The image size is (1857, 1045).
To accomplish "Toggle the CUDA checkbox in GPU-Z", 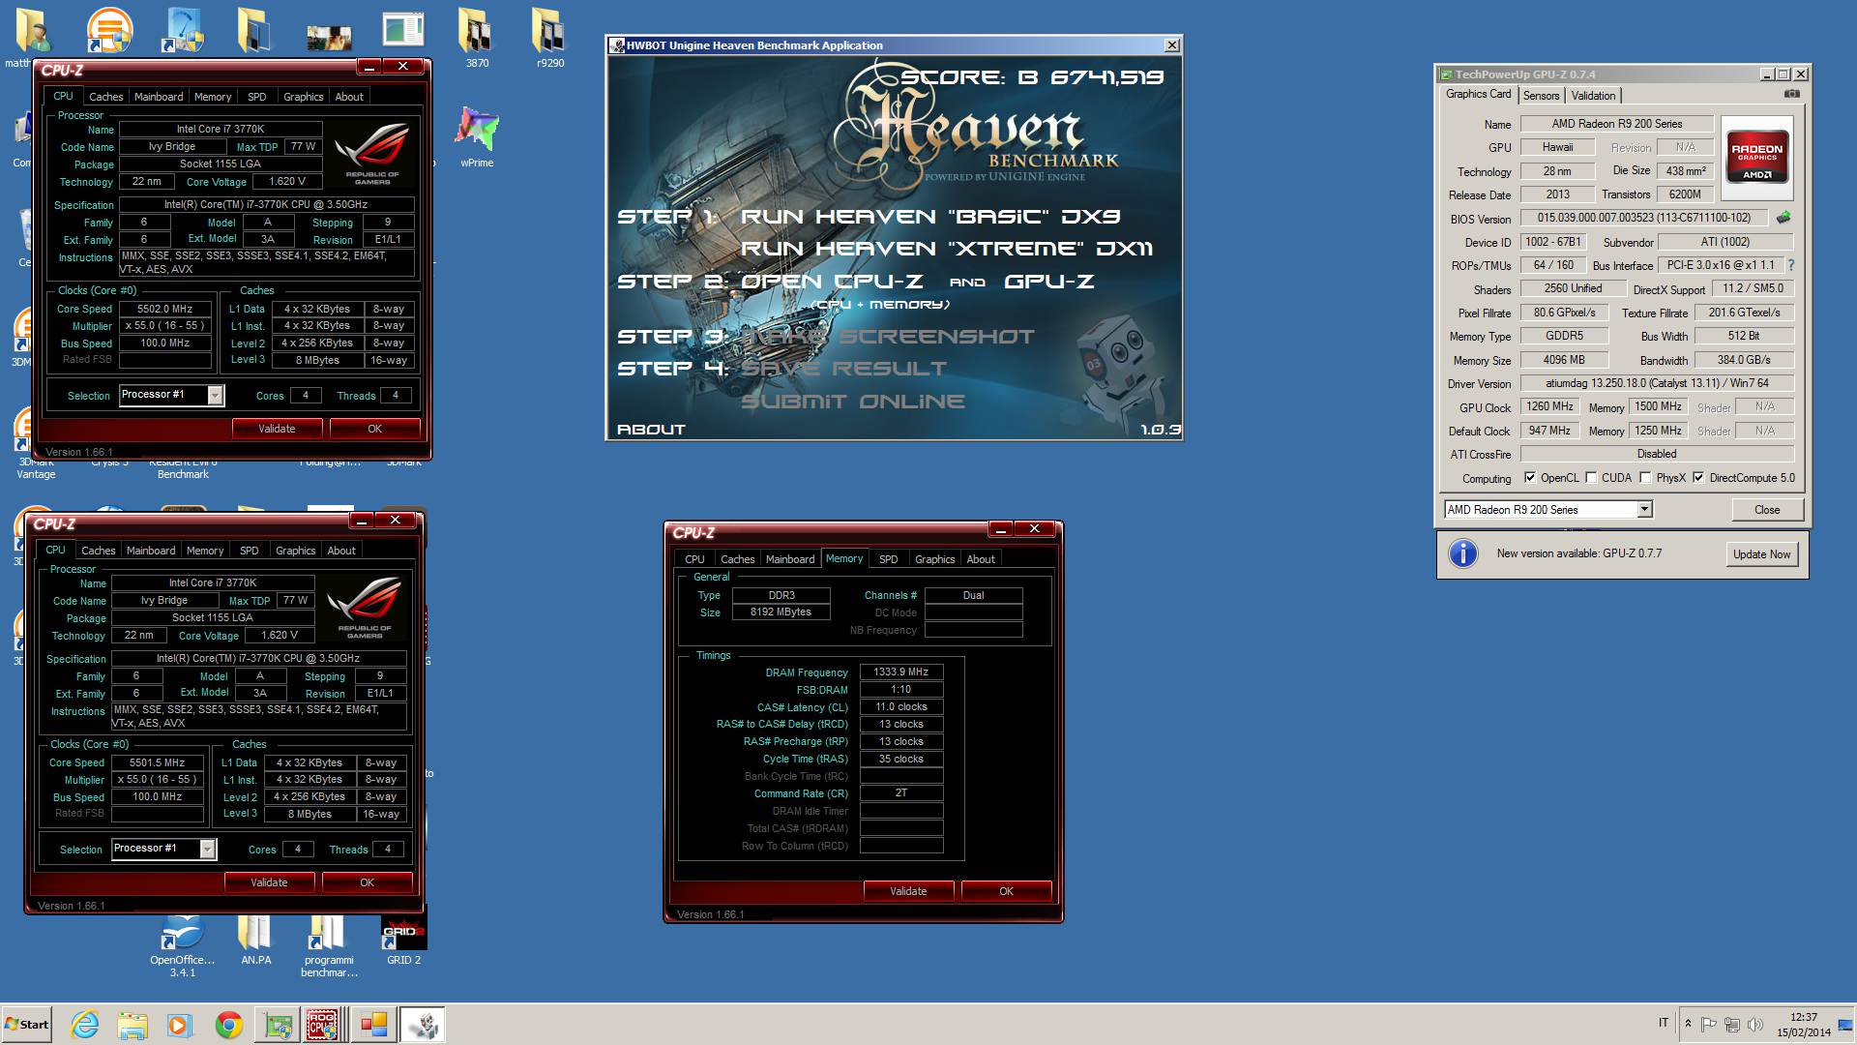I will pyautogui.click(x=1591, y=478).
